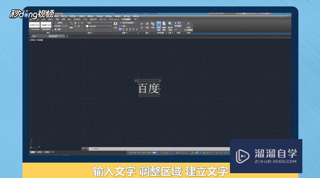
Task: Toggle Bold text formatting
Action: click(x=75, y=23)
